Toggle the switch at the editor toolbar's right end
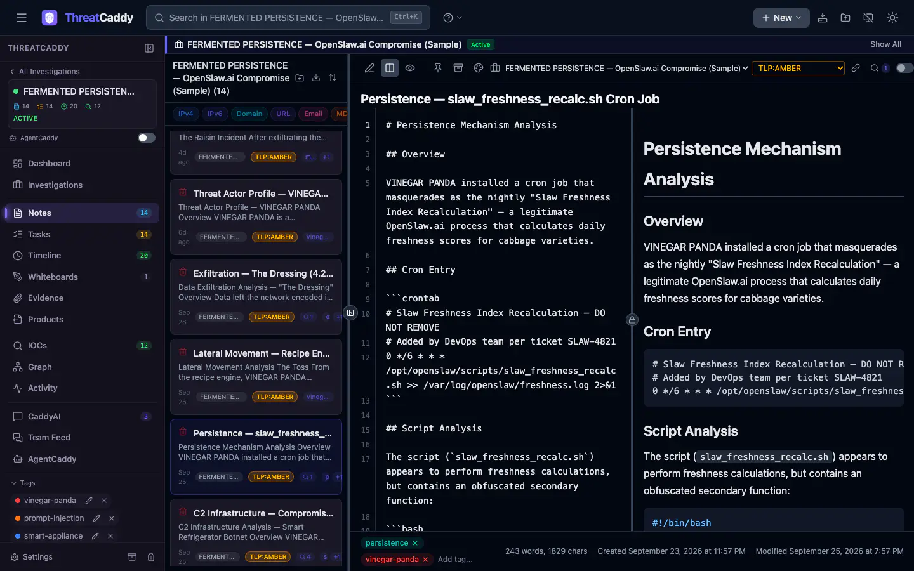The width and height of the screenshot is (914, 571). pyautogui.click(x=904, y=68)
